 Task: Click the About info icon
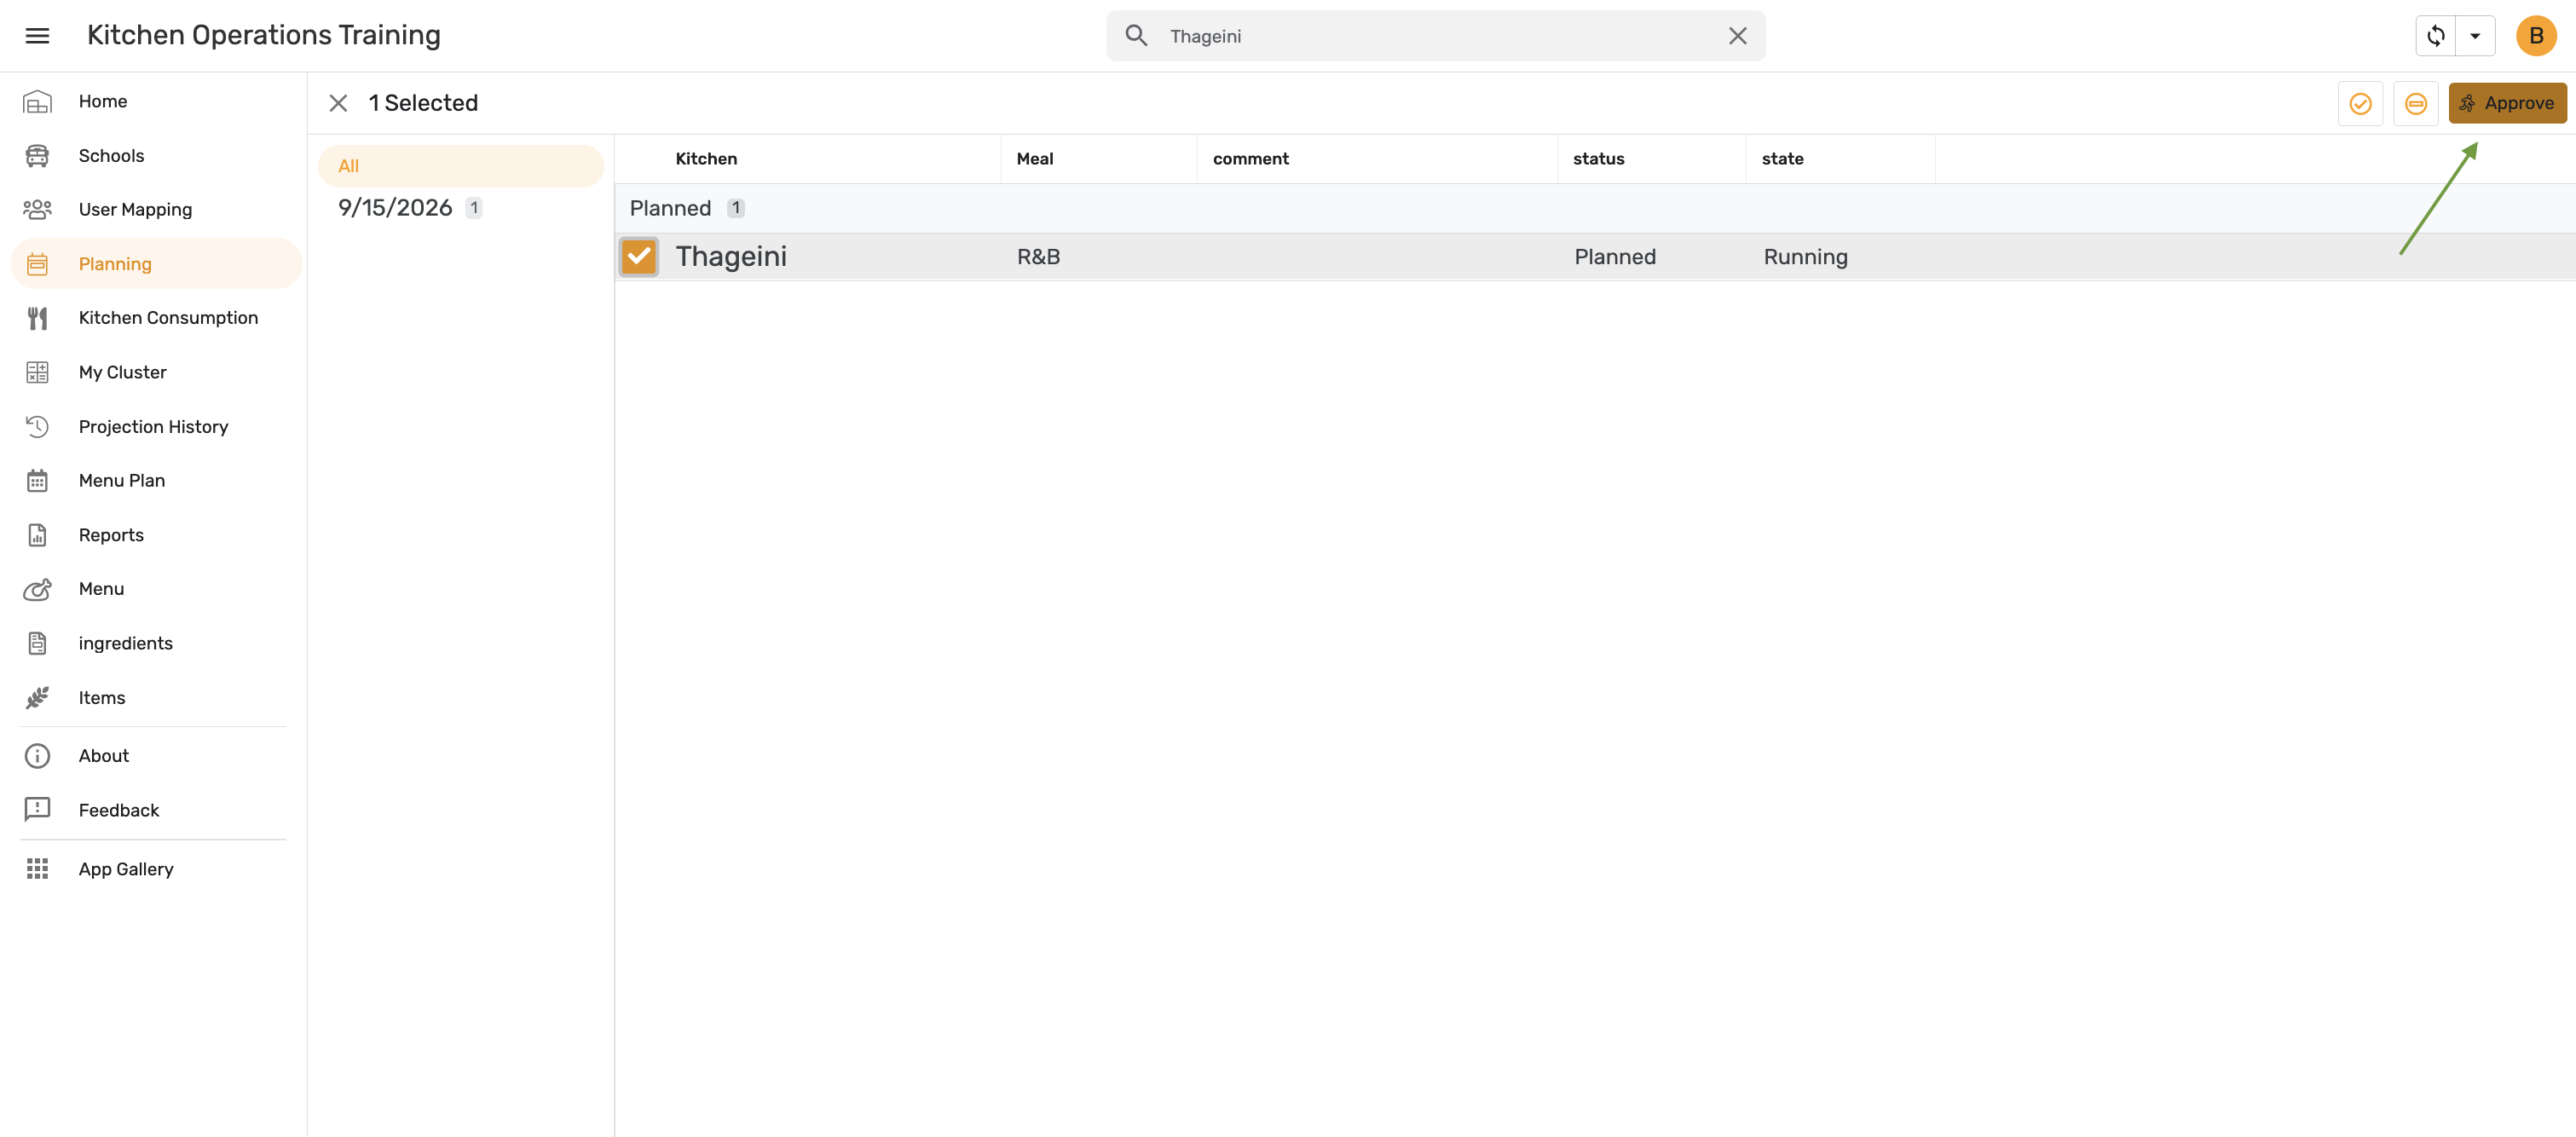click(x=37, y=755)
